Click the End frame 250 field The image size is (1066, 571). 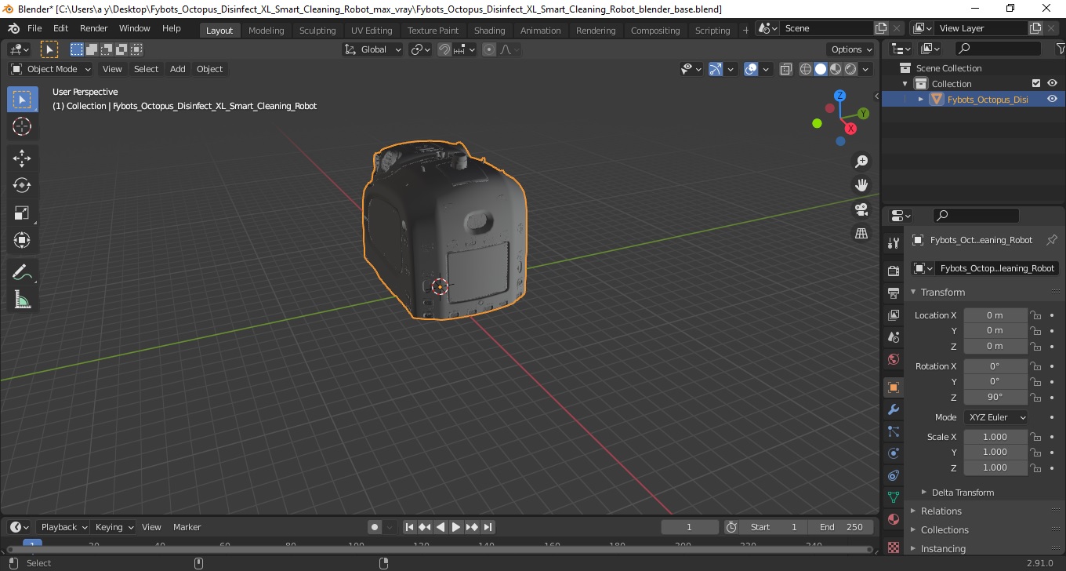click(841, 527)
